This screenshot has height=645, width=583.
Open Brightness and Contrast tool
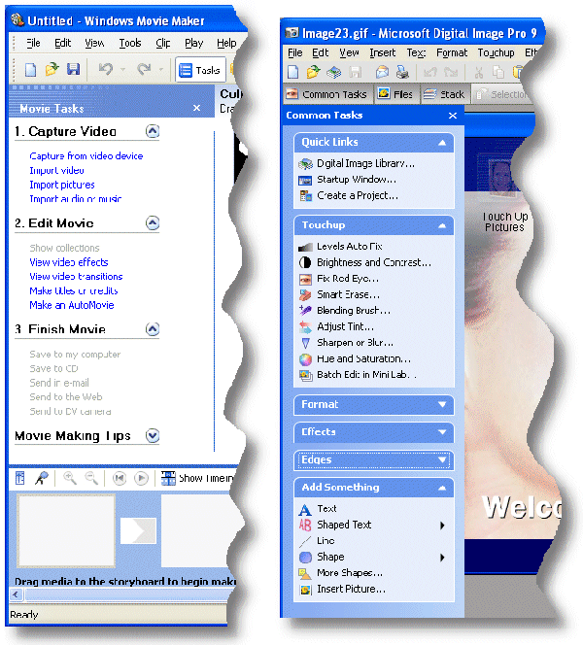click(364, 262)
